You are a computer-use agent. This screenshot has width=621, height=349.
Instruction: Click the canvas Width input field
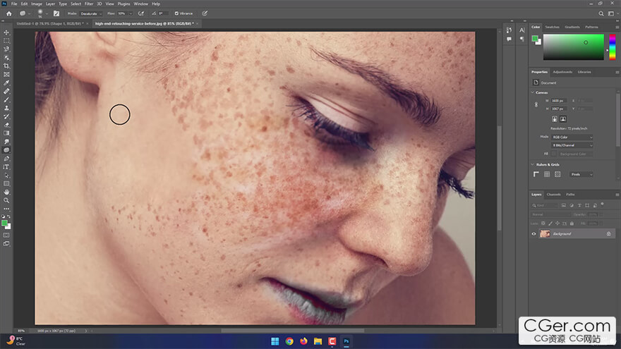558,101
